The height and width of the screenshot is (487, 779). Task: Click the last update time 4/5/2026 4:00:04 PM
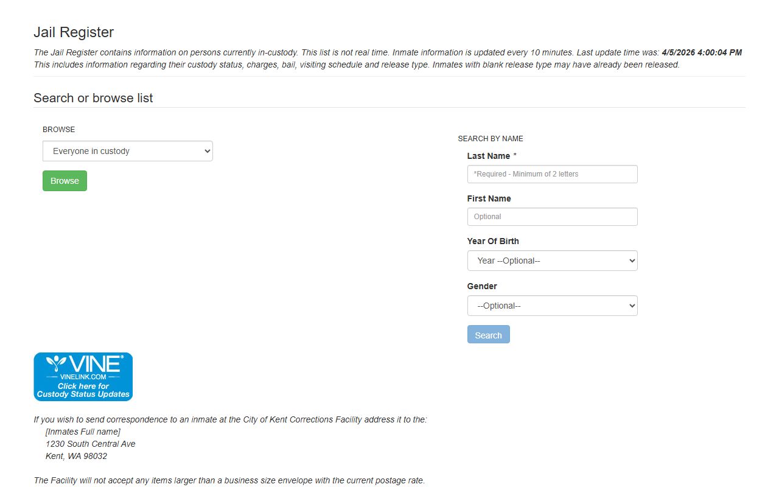(702, 52)
